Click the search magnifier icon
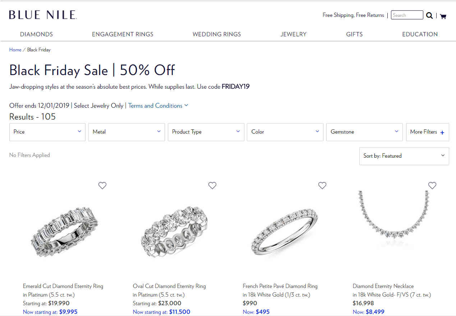The width and height of the screenshot is (456, 316). [429, 15]
